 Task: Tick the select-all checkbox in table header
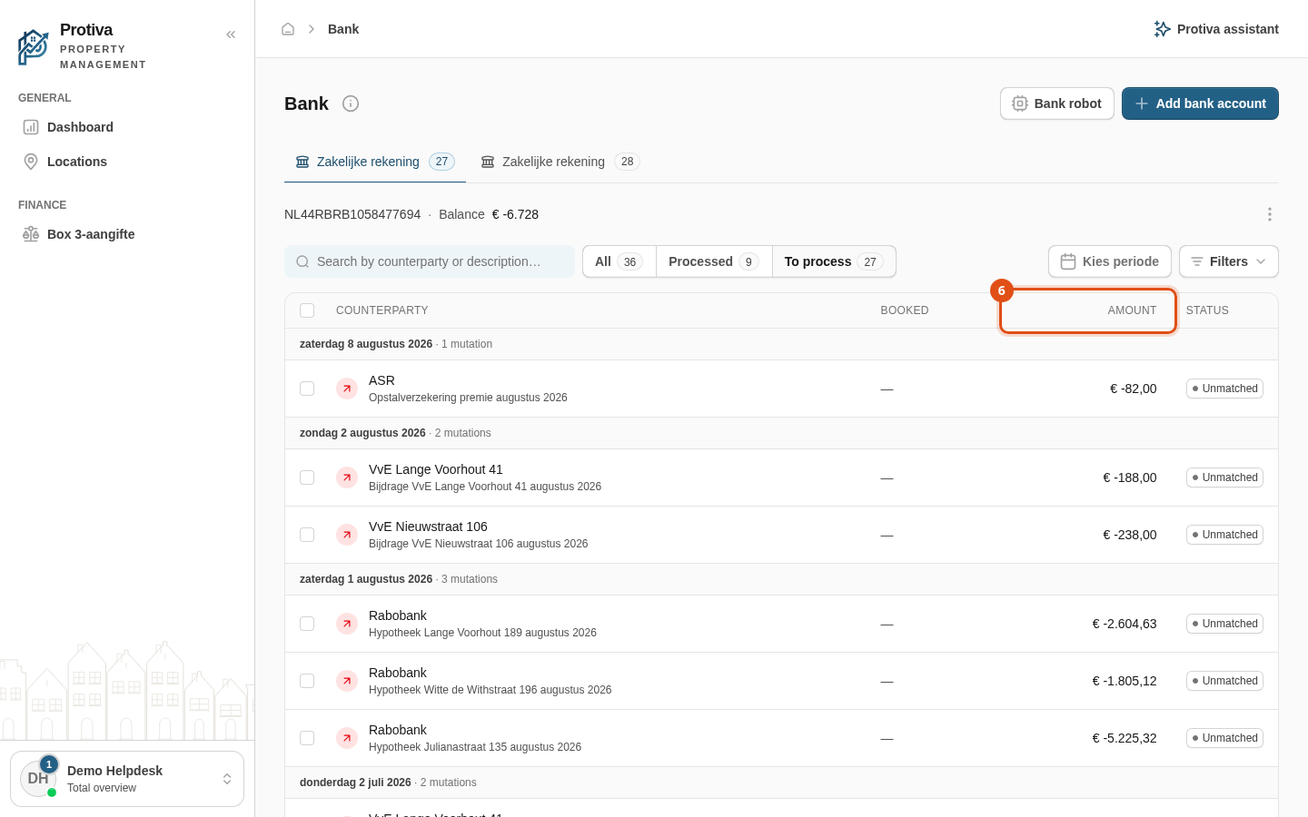(x=307, y=310)
